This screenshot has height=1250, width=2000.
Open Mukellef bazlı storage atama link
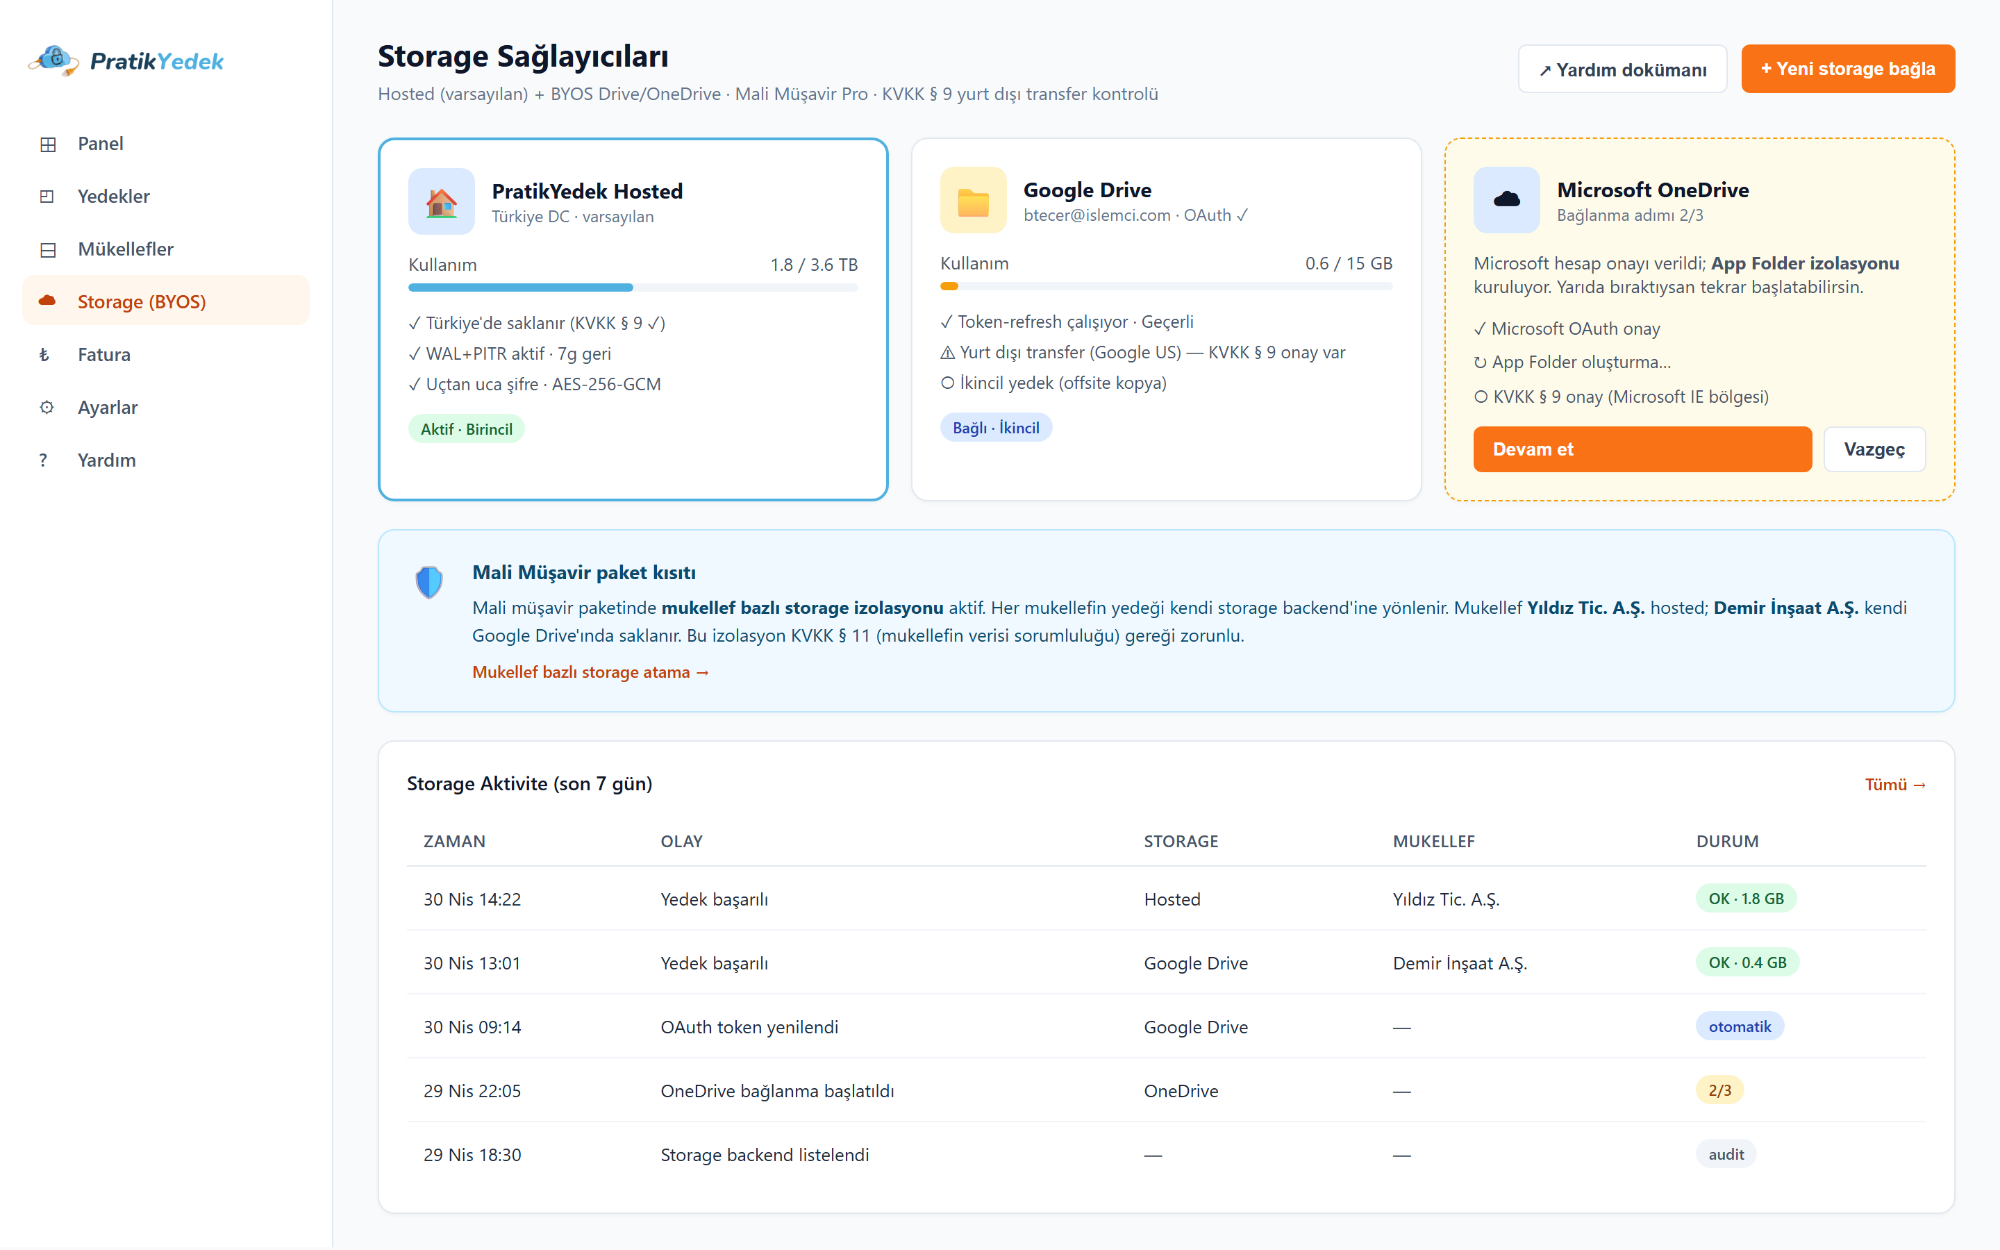click(590, 672)
